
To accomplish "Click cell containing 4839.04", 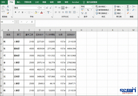I will click(40, 49).
